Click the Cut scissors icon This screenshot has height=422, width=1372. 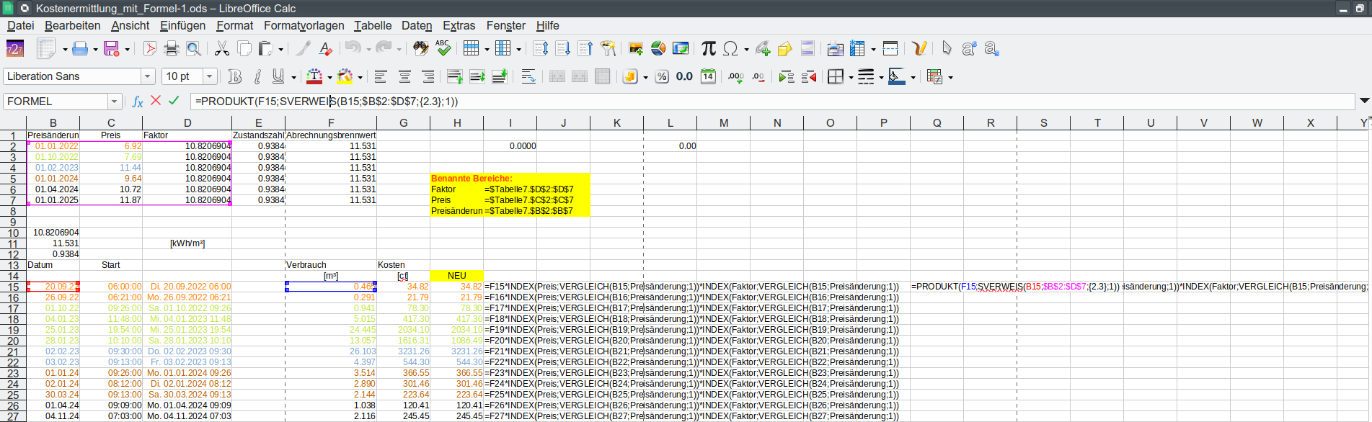[x=222, y=48]
